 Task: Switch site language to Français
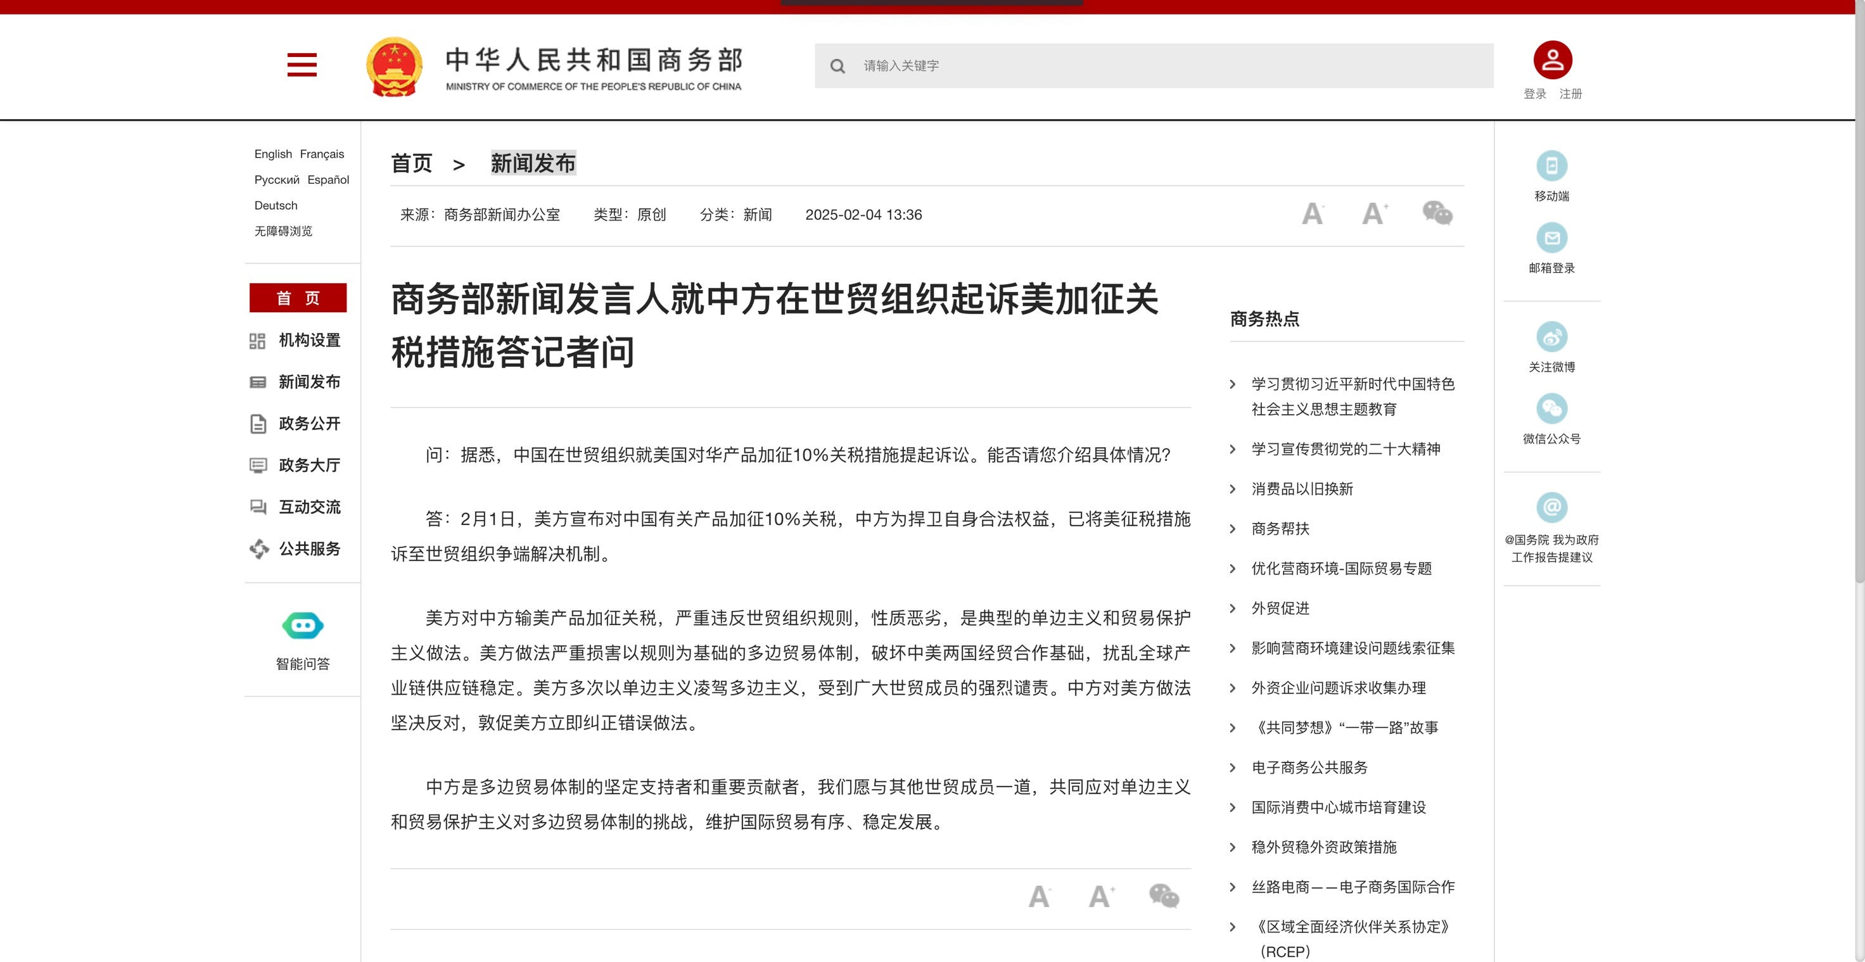322,154
